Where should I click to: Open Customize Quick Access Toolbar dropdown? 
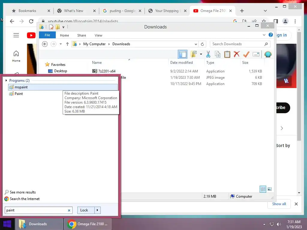[x=64, y=27]
